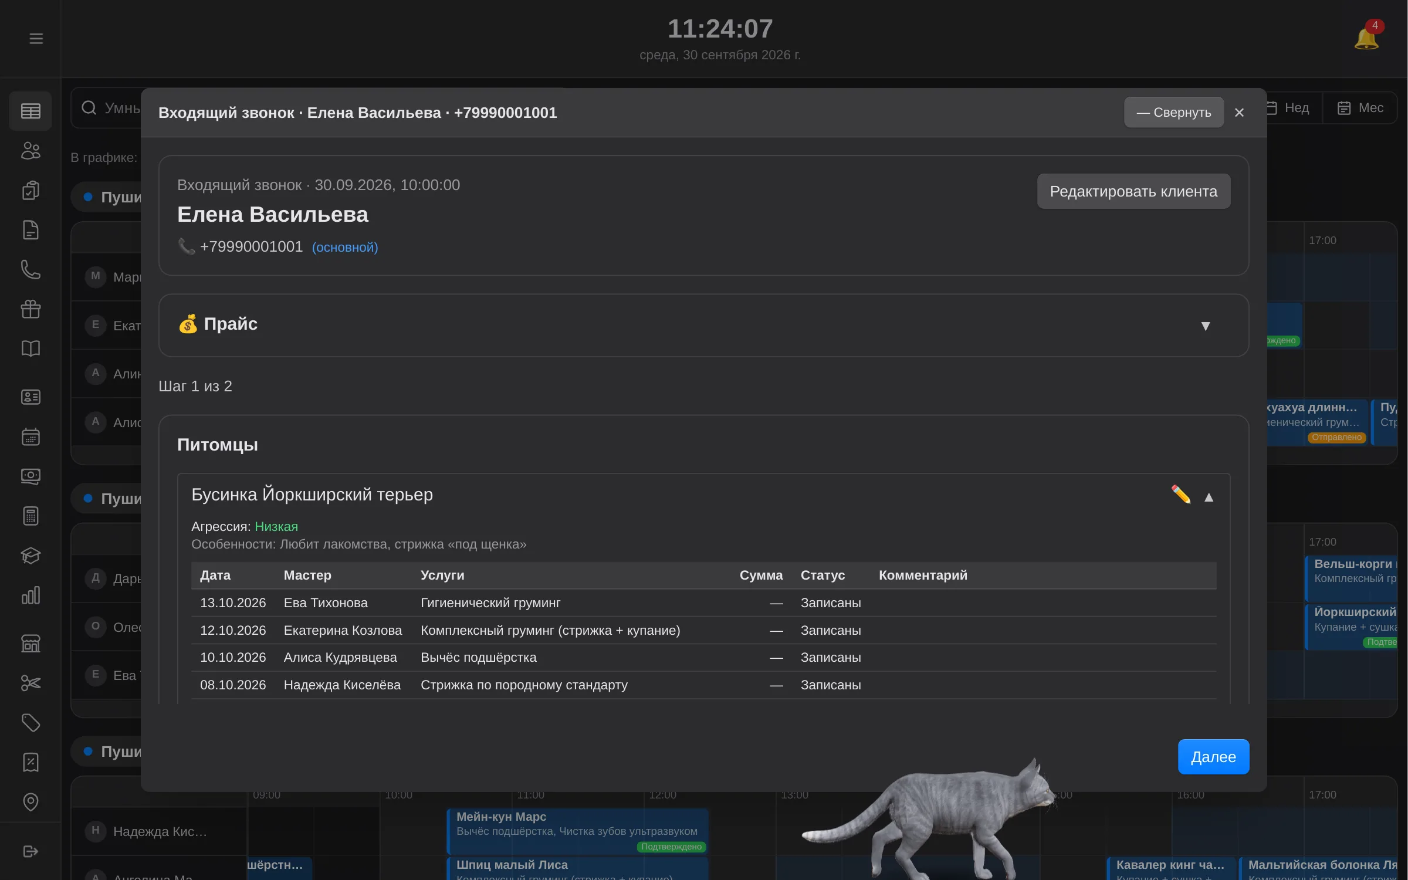Open the Мальтийская болонка appointment card
This screenshot has width=1408, height=880.
1319,869
